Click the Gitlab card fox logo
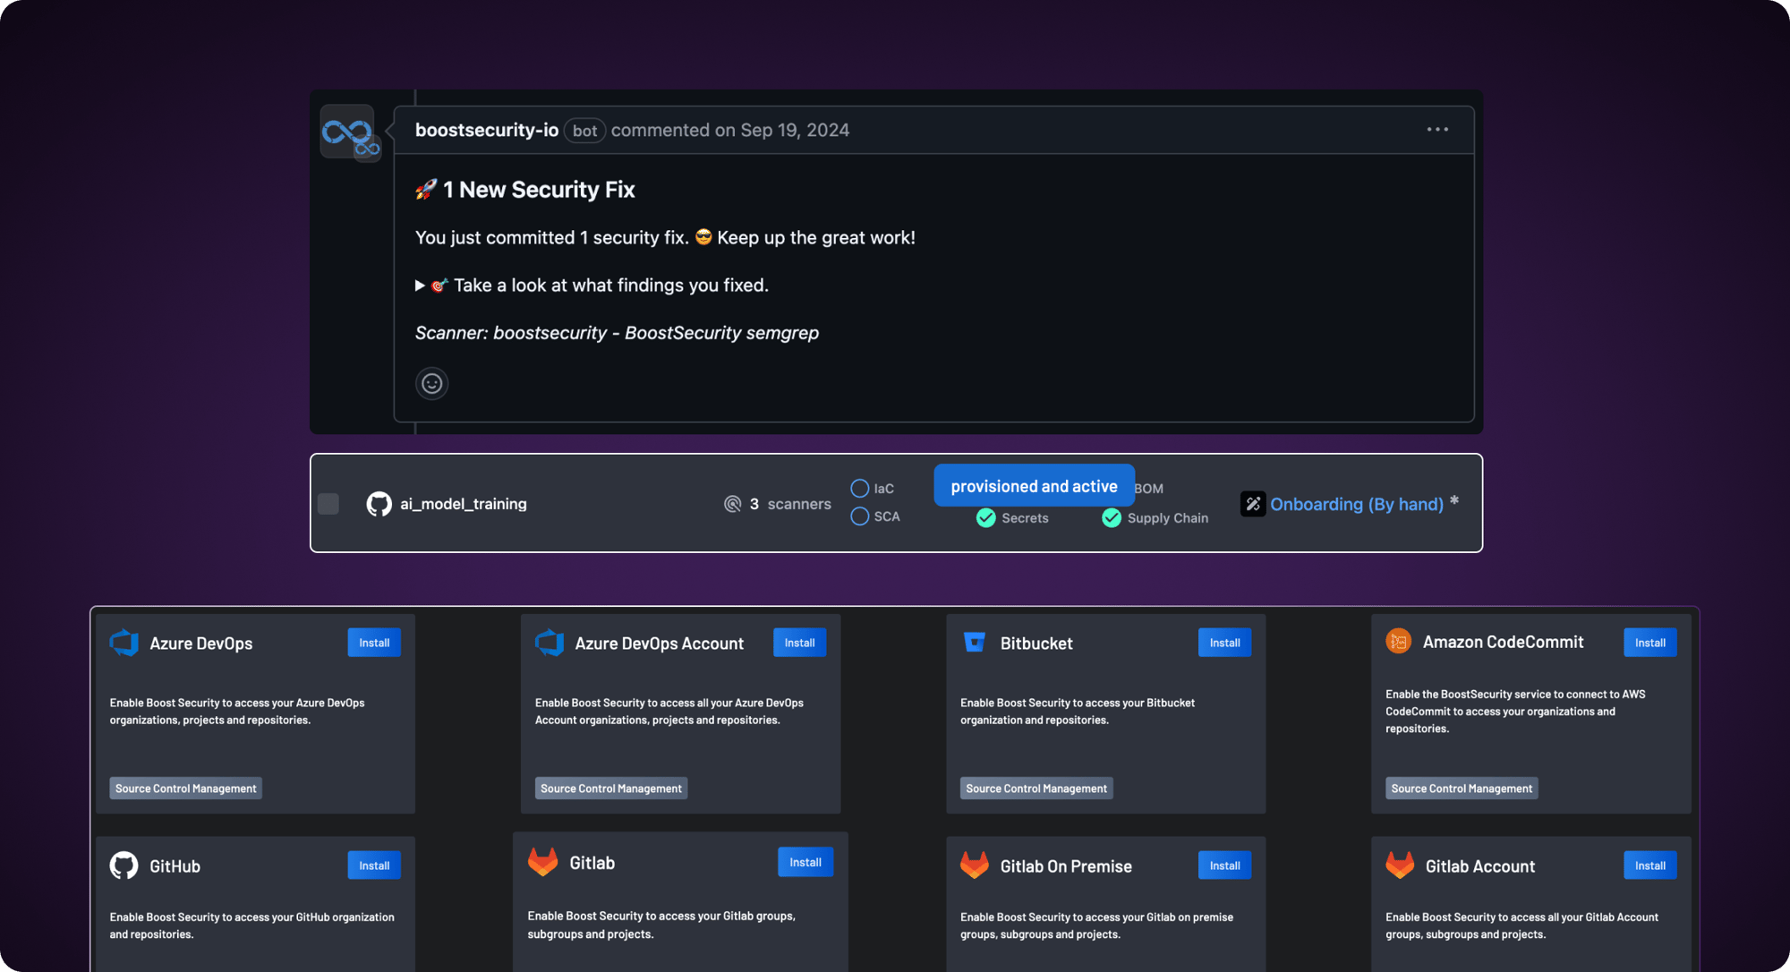Viewport: 1790px width, 972px height. pyautogui.click(x=543, y=862)
